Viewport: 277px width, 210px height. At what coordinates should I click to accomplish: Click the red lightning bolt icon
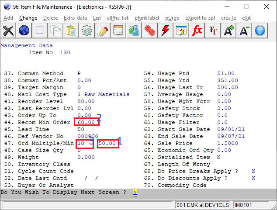(x=166, y=31)
